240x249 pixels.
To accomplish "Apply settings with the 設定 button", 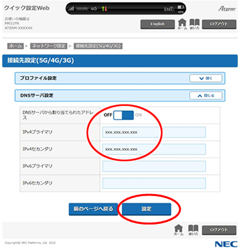I will 146,209.
